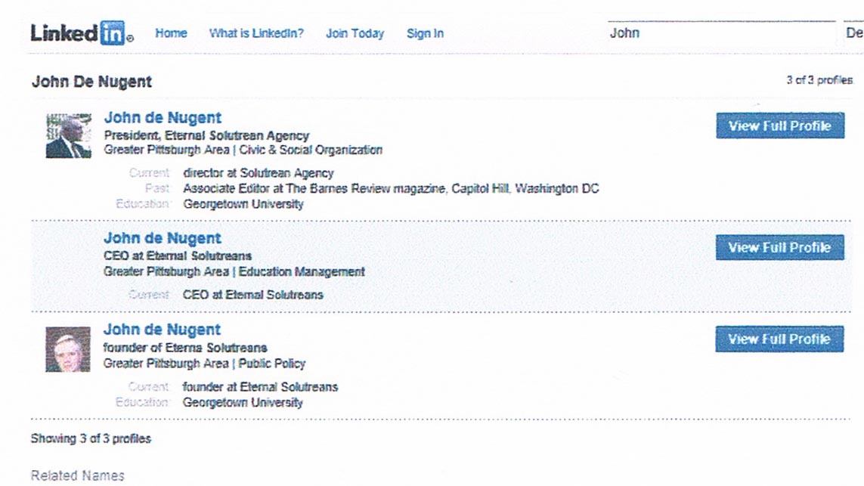Click the 'Showing 3 of 3 profiles' text
The image size is (864, 486).
click(x=91, y=438)
